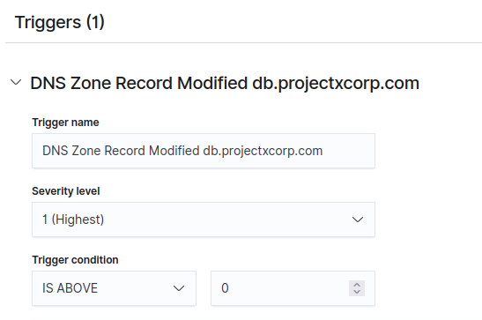
Task: Select the "1 (Highest)" severity text
Action: (73, 220)
